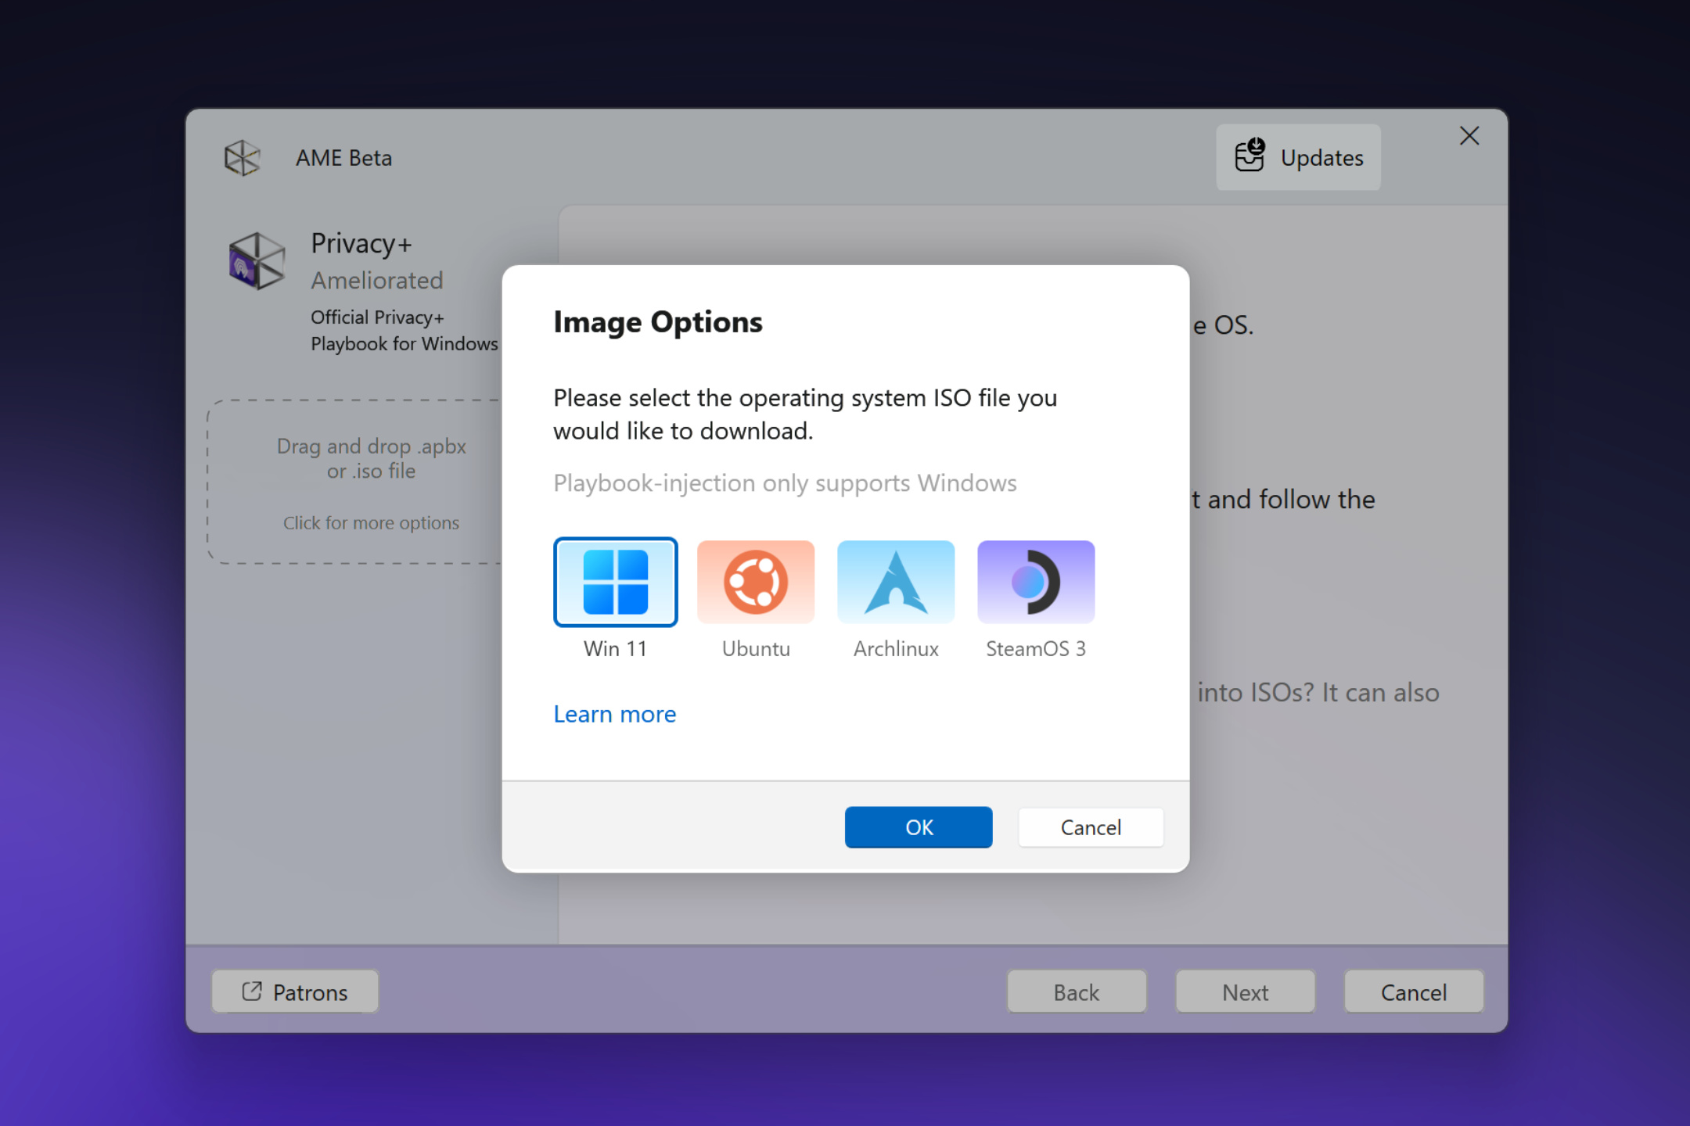The height and width of the screenshot is (1126, 1690).
Task: Pick the SteamOS 3 image tile
Action: coord(1036,582)
